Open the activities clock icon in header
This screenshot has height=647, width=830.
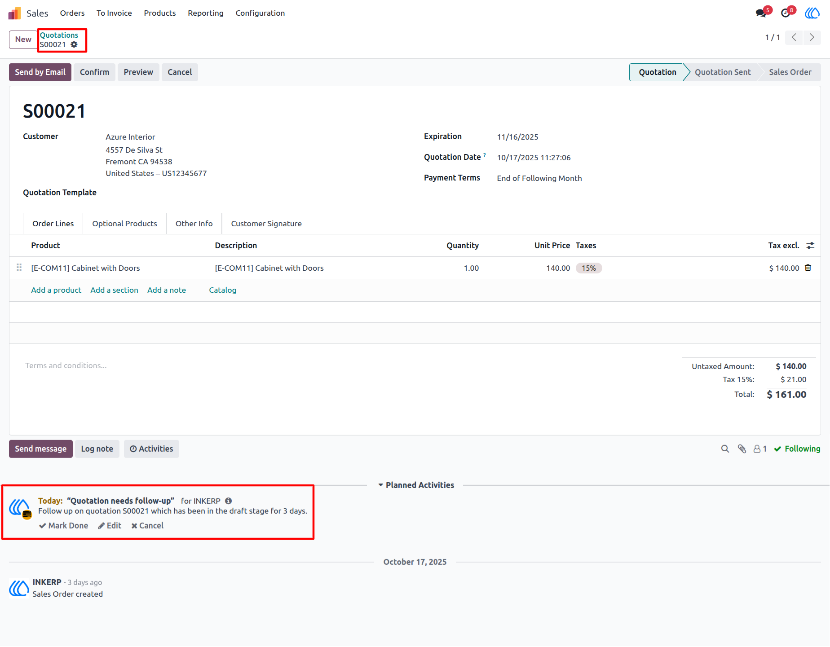pyautogui.click(x=786, y=13)
